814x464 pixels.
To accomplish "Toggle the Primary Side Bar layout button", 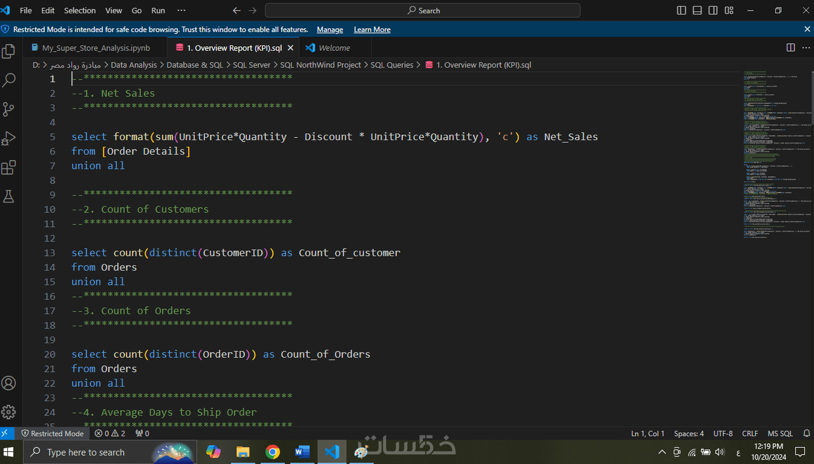I will [681, 10].
